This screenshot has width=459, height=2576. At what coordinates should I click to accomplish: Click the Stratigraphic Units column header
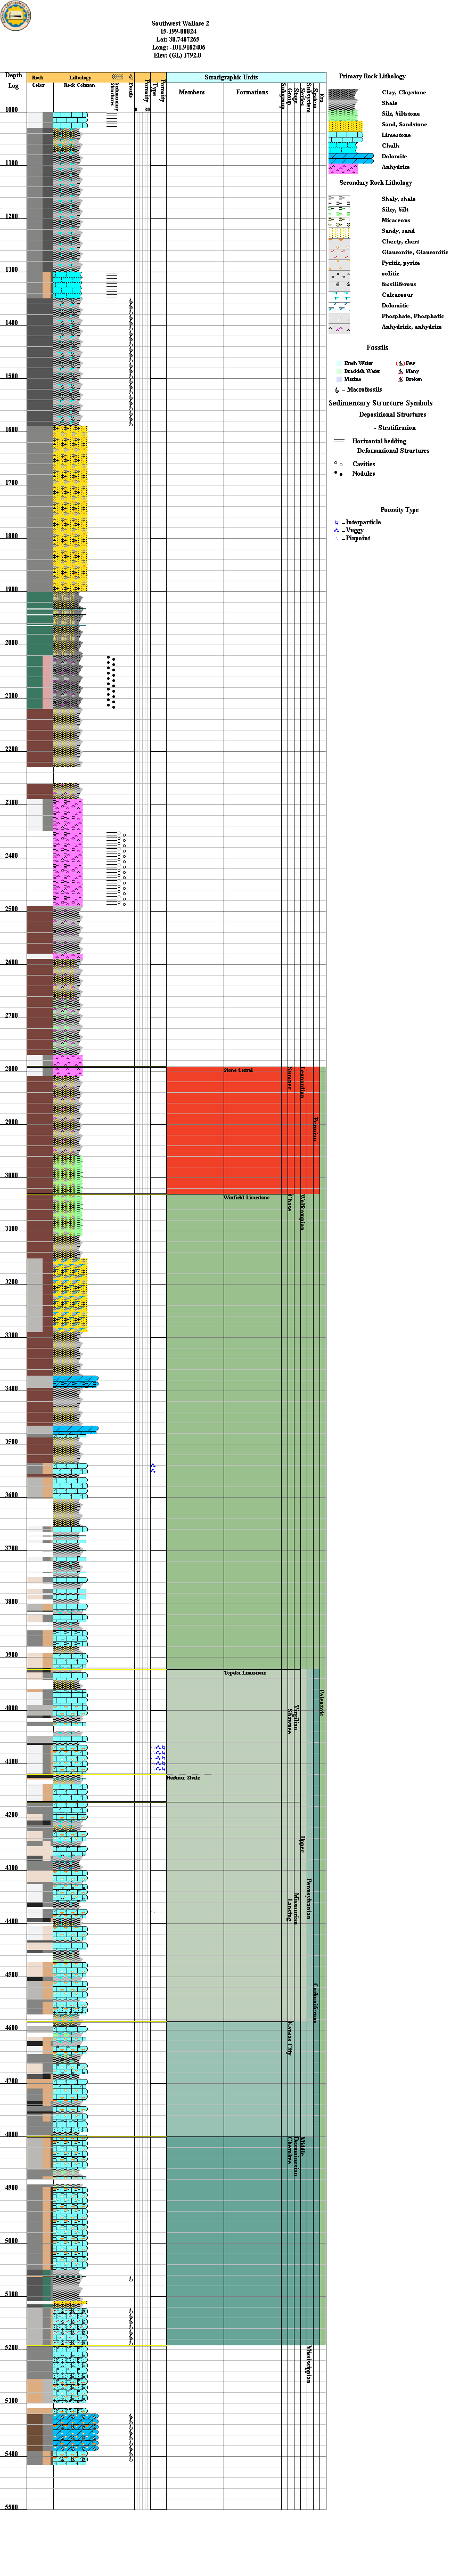coord(231,77)
